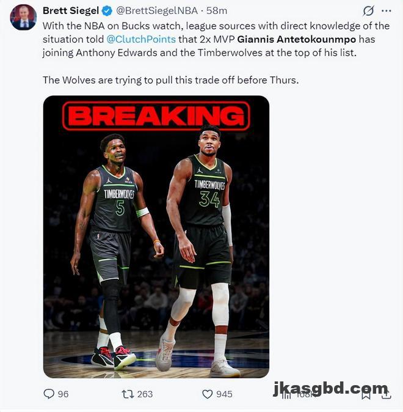Like the tweet with the heart icon
403x412 pixels.
pyautogui.click(x=208, y=394)
